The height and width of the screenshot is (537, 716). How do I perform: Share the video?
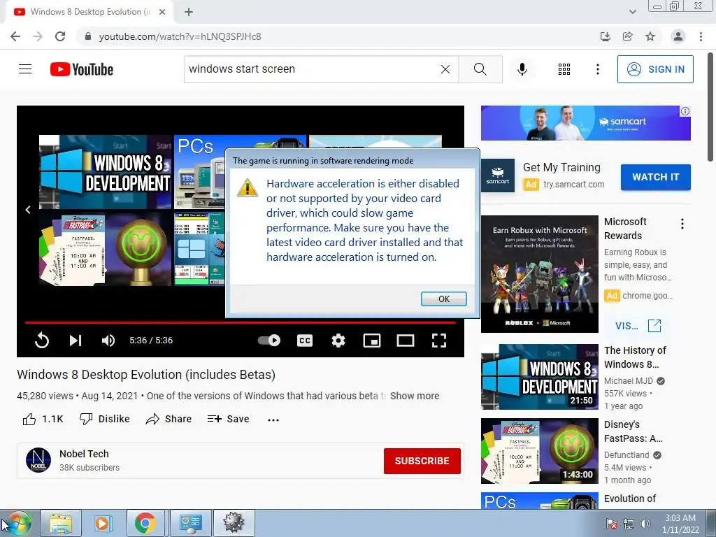click(169, 419)
